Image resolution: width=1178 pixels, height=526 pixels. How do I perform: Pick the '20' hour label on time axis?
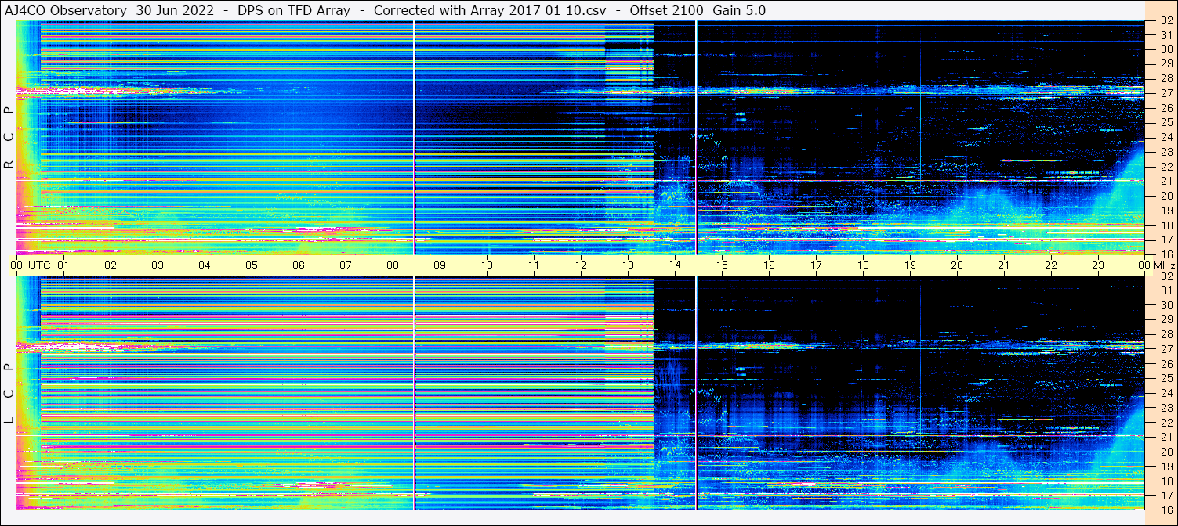tap(957, 265)
